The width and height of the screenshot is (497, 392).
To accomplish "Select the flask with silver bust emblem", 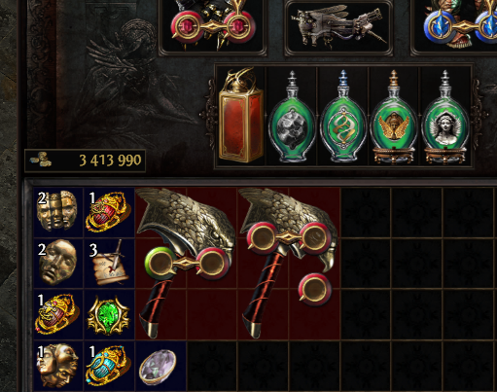I will pos(444,117).
